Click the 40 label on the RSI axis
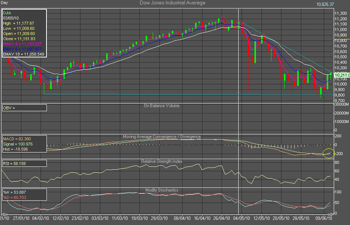Screen dimensions: 350x225 click(x=337, y=179)
